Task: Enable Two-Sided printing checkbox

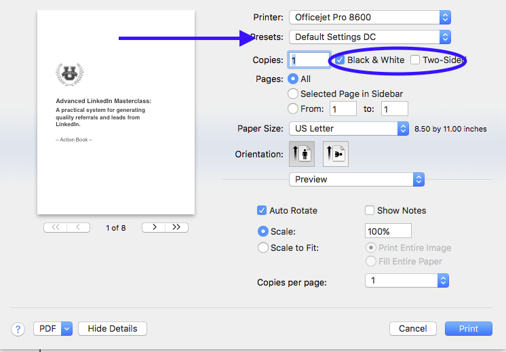Action: 415,60
